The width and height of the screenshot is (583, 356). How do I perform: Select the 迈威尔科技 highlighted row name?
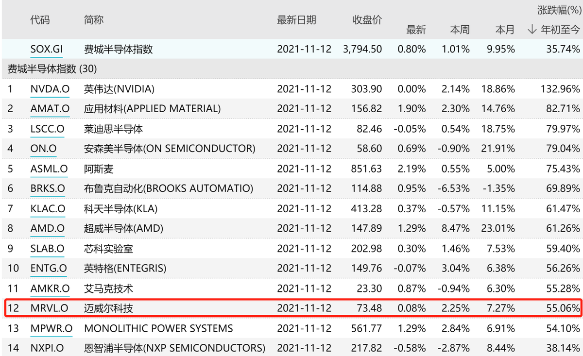(x=108, y=308)
